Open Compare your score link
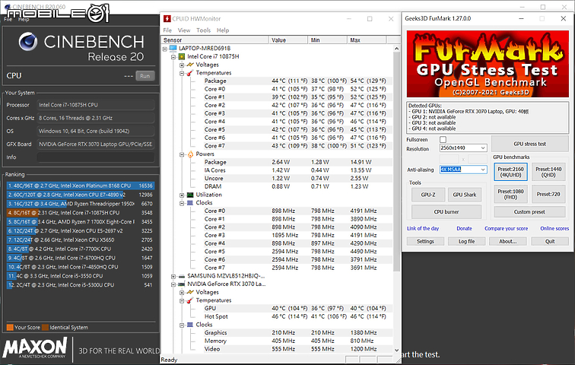The width and height of the screenshot is (575, 365). pyautogui.click(x=506, y=228)
